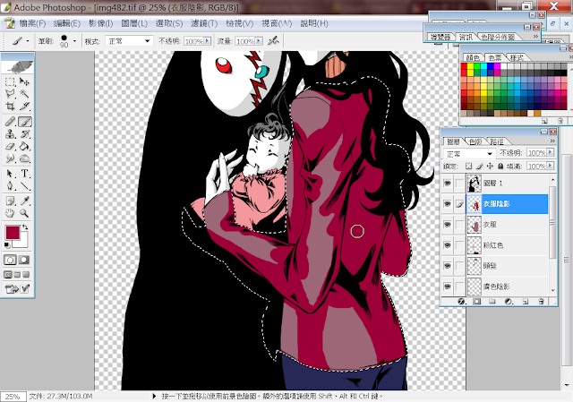Open layer fill slider arrow
The width and height of the screenshot is (573, 402).
click(x=551, y=166)
